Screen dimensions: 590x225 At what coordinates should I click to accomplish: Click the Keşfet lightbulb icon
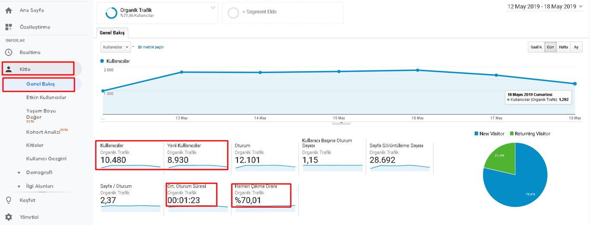[9, 200]
